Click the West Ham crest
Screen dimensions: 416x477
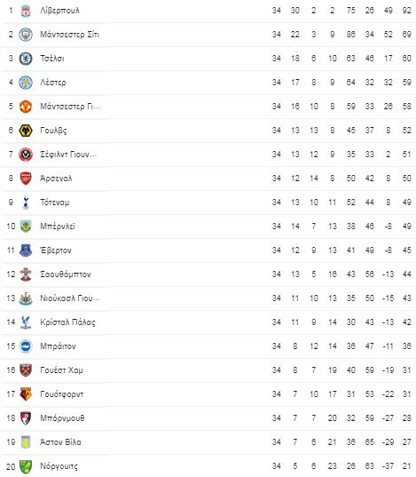26,370
